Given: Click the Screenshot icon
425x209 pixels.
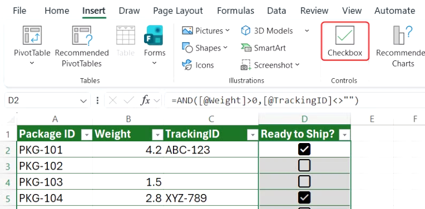Looking at the screenshot, I should click(x=246, y=65).
